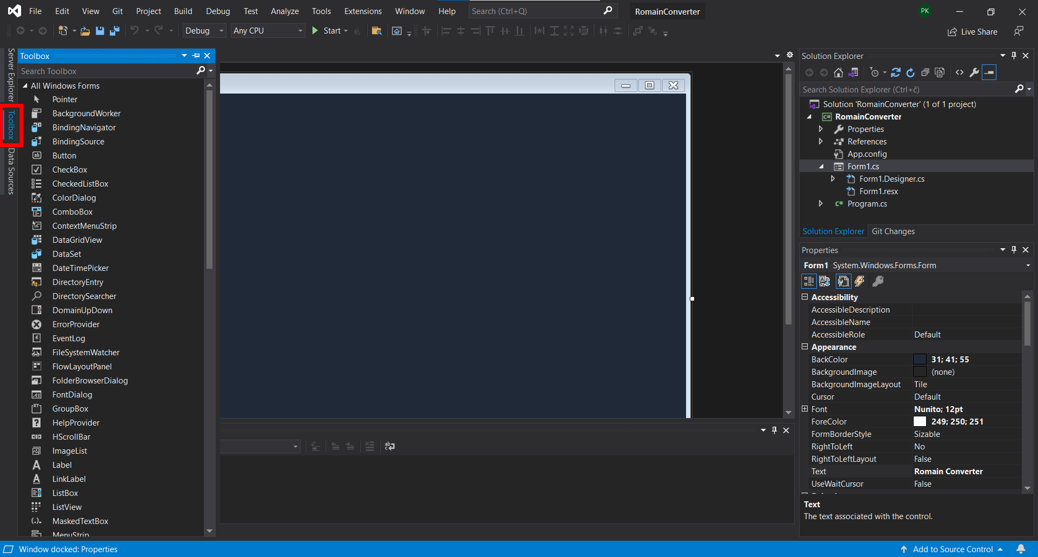Select the Button control in Toolbox

[x=64, y=156]
